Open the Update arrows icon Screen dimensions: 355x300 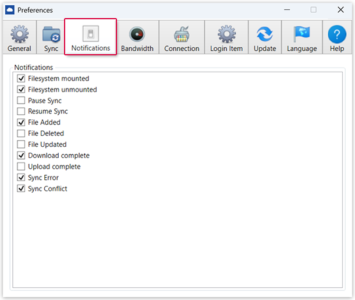265,34
